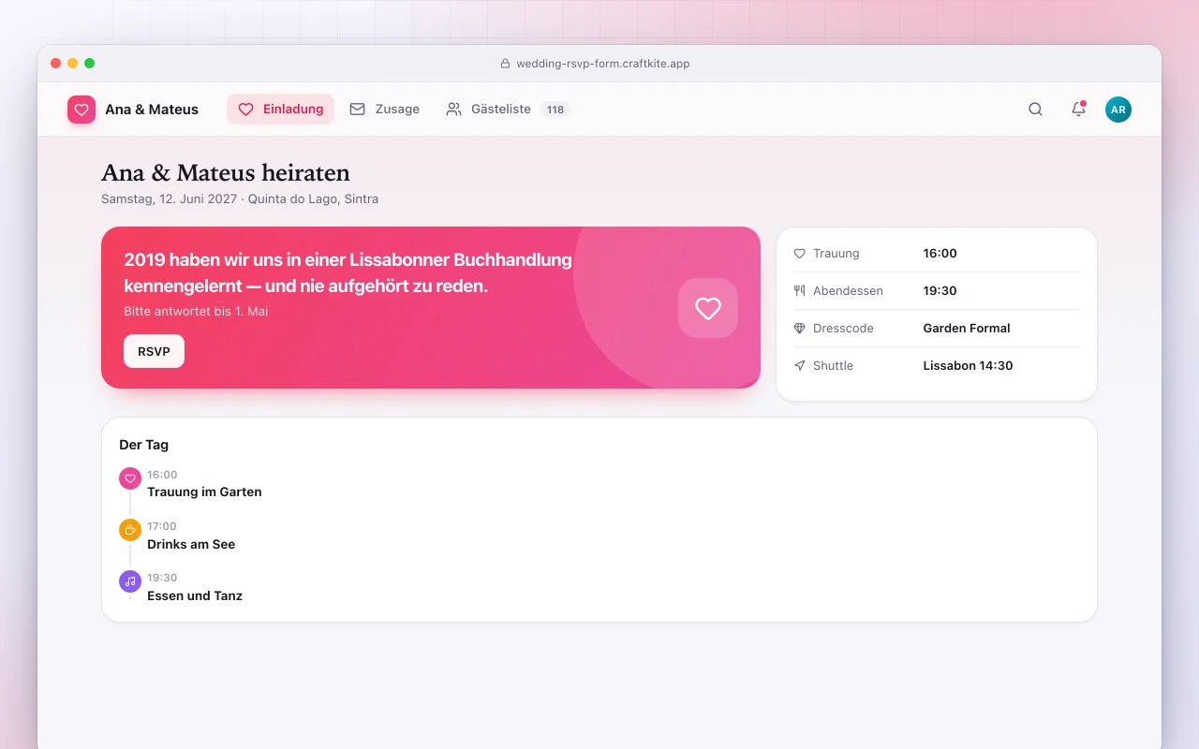Click purple music timeline icon at 19:30
Screen dimensions: 1199x749
(130, 581)
